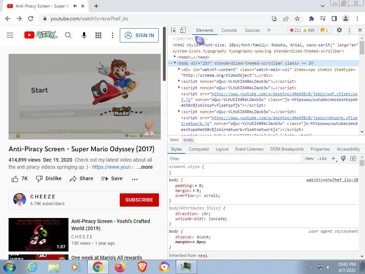Open DevTools customize three-dot menu
The width and height of the screenshot is (365, 274).
point(349,30)
